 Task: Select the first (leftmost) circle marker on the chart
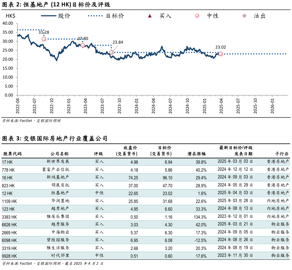click(x=44, y=39)
